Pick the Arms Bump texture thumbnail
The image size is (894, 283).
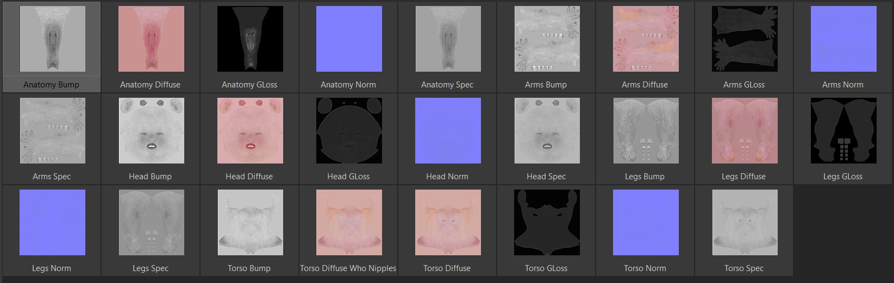[x=547, y=39]
